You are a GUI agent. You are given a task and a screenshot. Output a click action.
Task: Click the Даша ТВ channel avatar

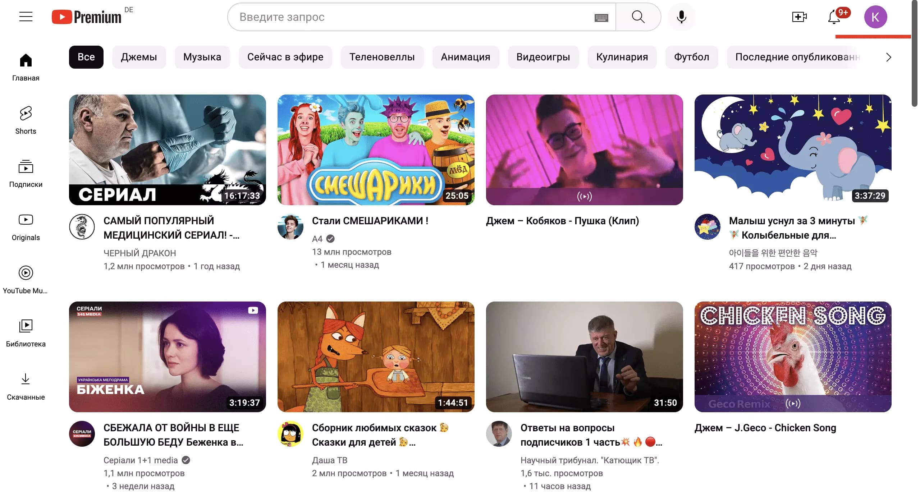tap(290, 434)
